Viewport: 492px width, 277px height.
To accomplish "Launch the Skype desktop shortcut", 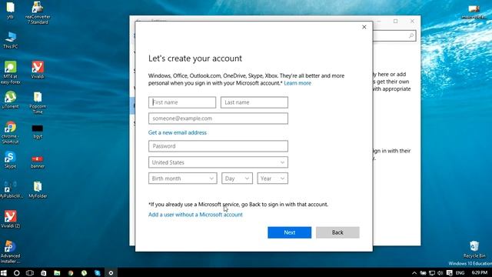I will tap(10, 160).
